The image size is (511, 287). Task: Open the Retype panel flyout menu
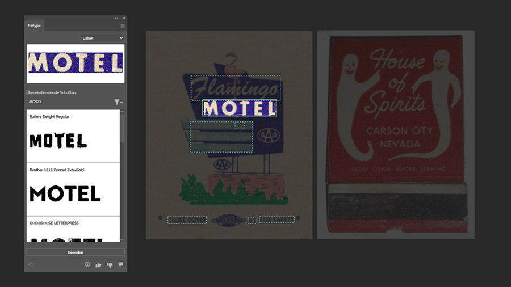pos(123,26)
